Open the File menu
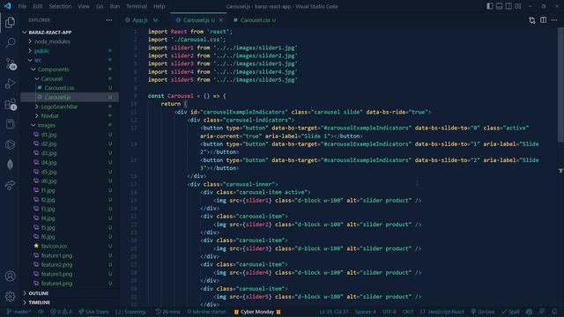The image size is (564, 317). point(22,6)
